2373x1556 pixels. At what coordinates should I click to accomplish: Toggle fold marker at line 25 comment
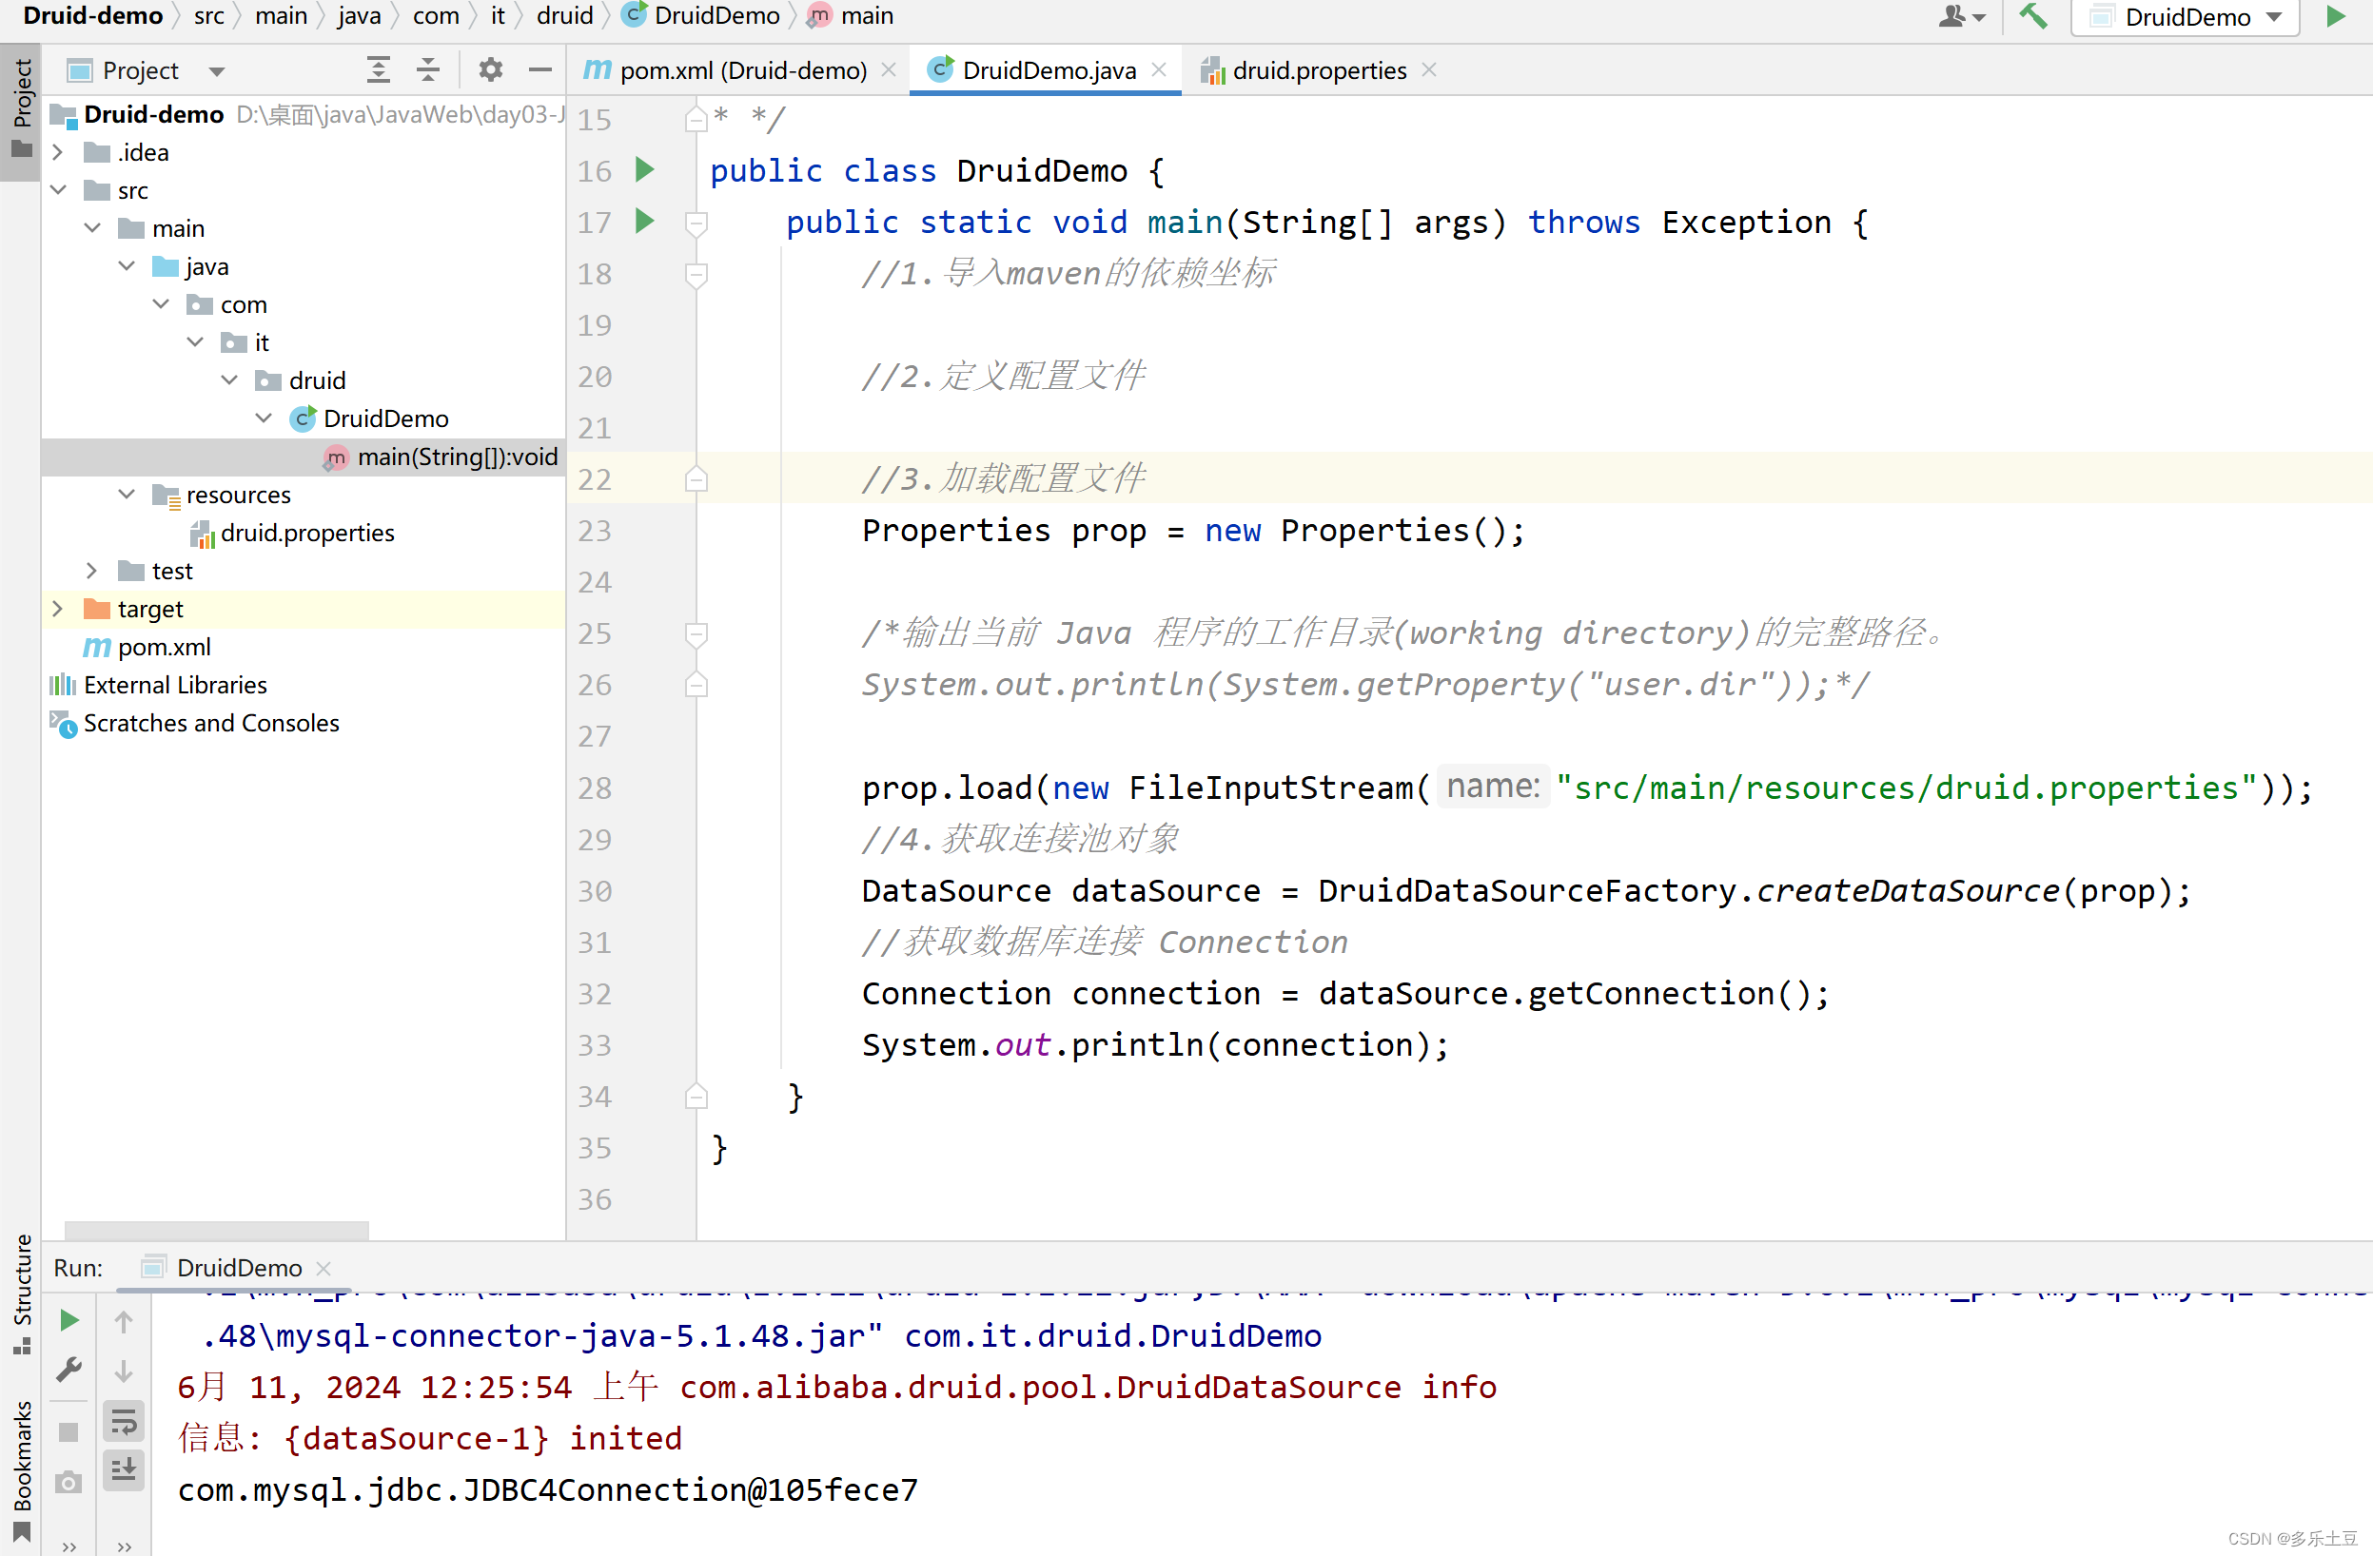[x=696, y=633]
